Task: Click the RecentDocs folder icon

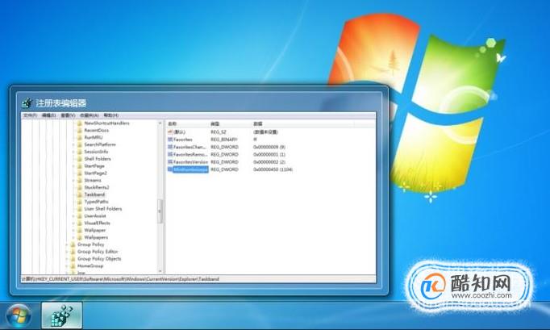Action: pos(79,130)
